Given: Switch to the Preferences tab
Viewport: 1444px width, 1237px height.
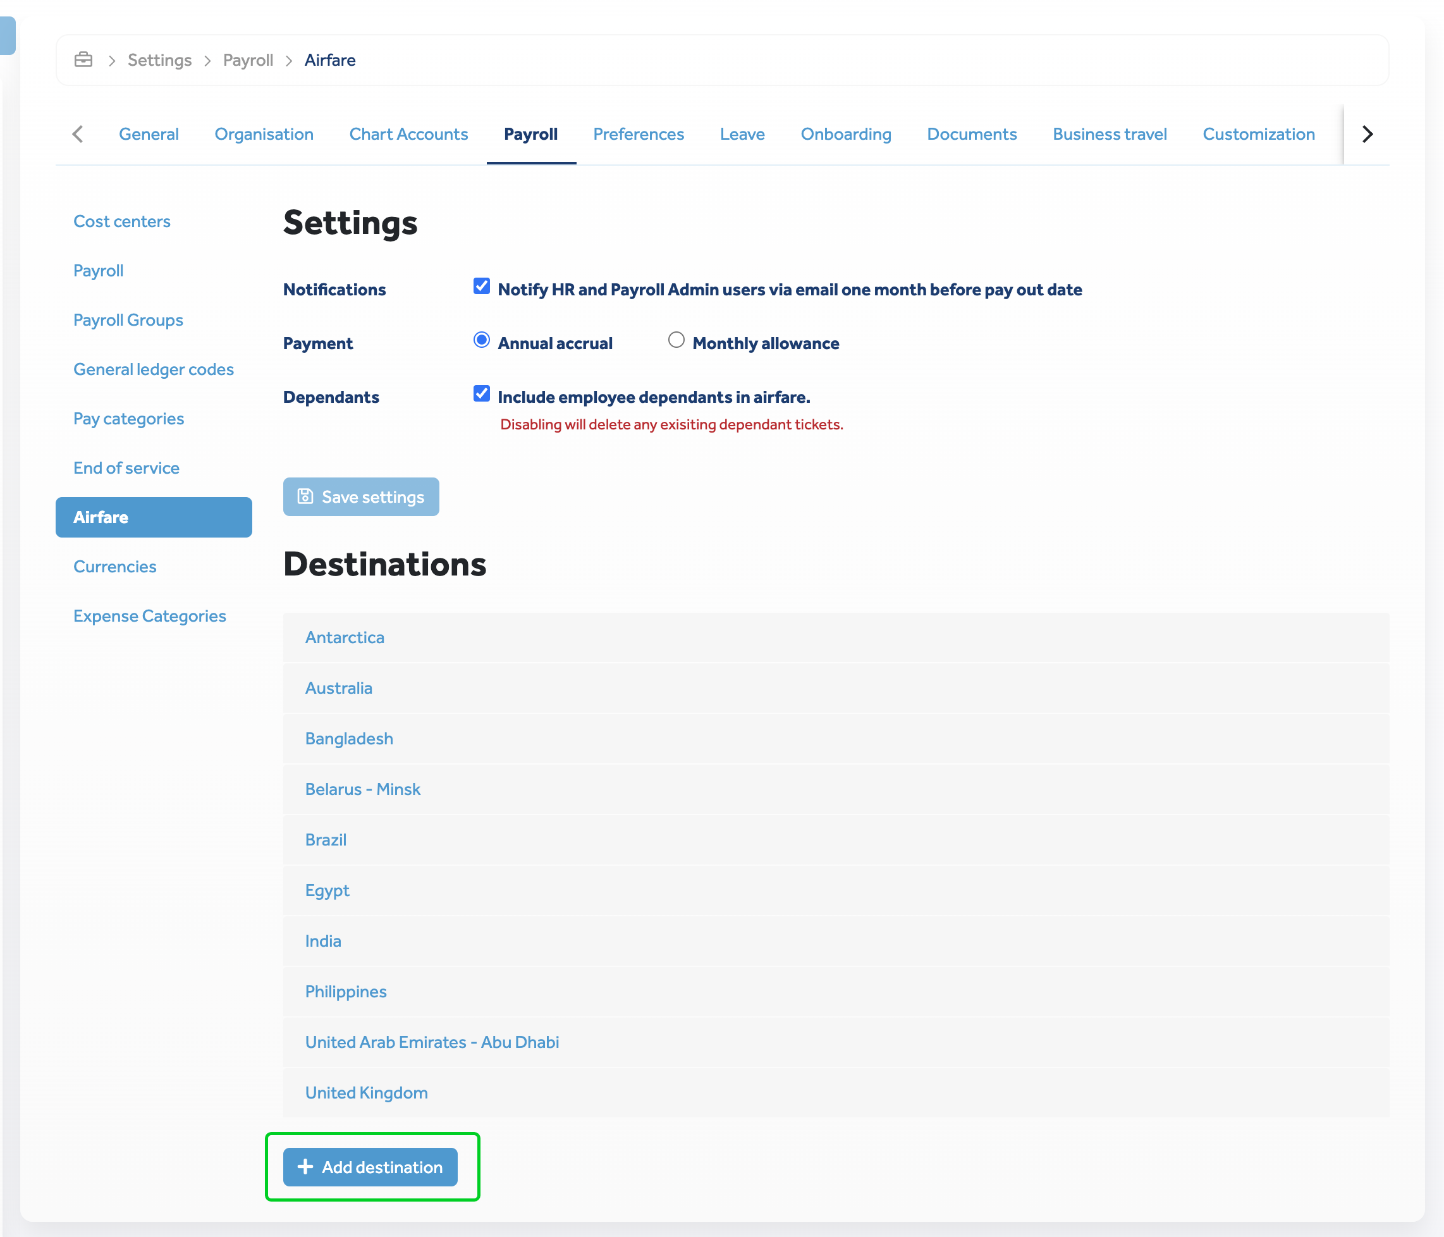Looking at the screenshot, I should (x=639, y=134).
